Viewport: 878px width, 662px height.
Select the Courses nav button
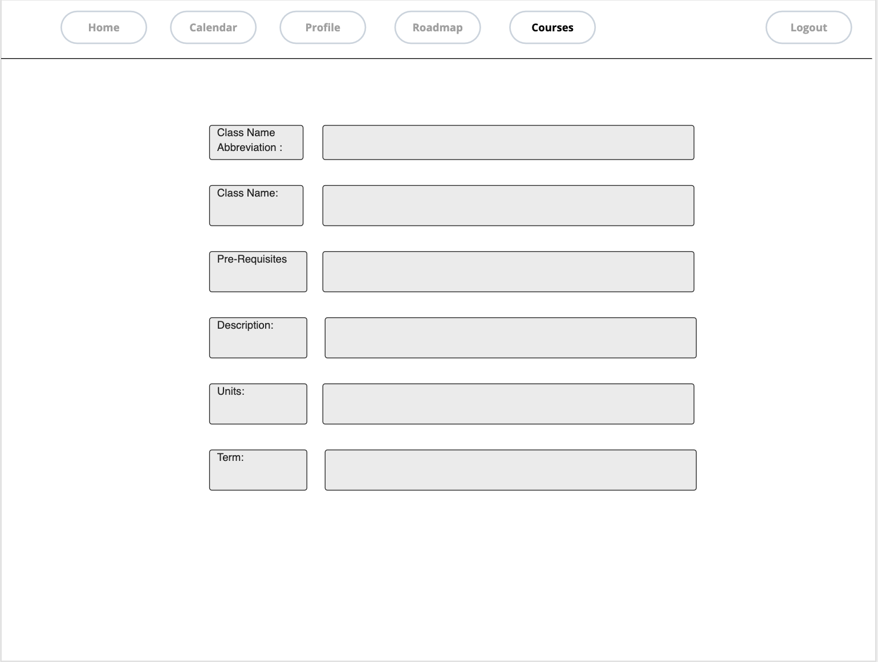coord(552,27)
